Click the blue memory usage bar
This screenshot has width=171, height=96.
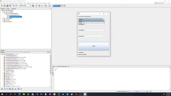56,6
